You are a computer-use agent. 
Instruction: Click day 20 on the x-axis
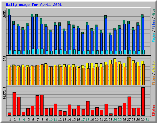point(97,120)
